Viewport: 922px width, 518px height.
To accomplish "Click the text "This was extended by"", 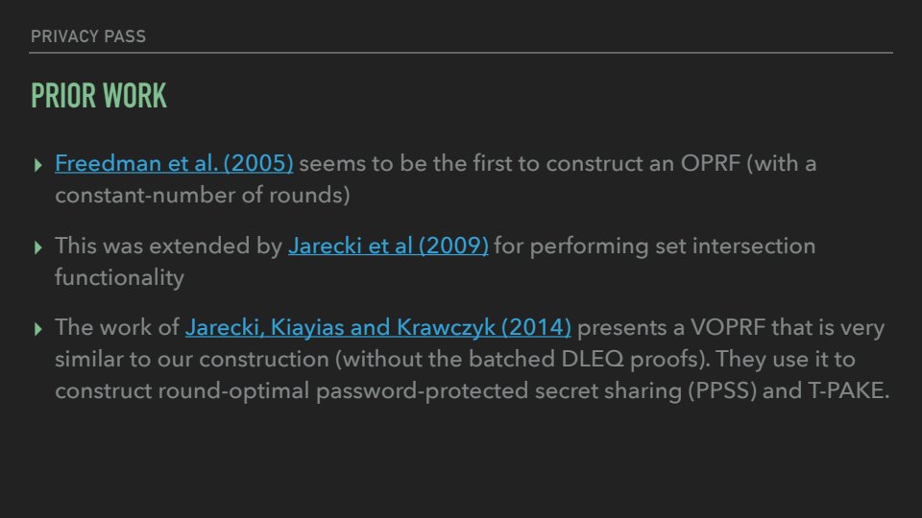I will tap(169, 246).
